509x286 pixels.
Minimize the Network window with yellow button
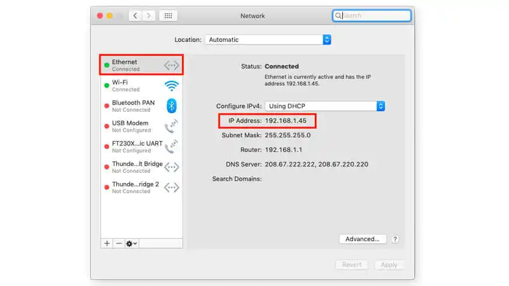click(x=109, y=15)
